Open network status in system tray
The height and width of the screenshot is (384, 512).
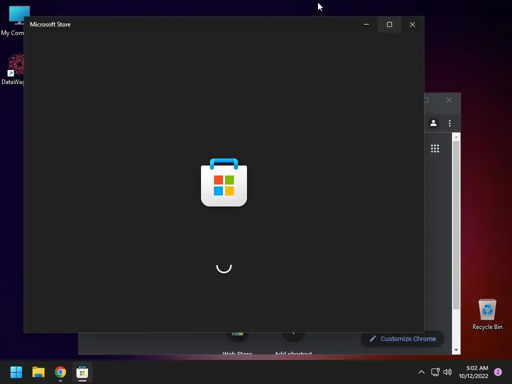(x=435, y=372)
